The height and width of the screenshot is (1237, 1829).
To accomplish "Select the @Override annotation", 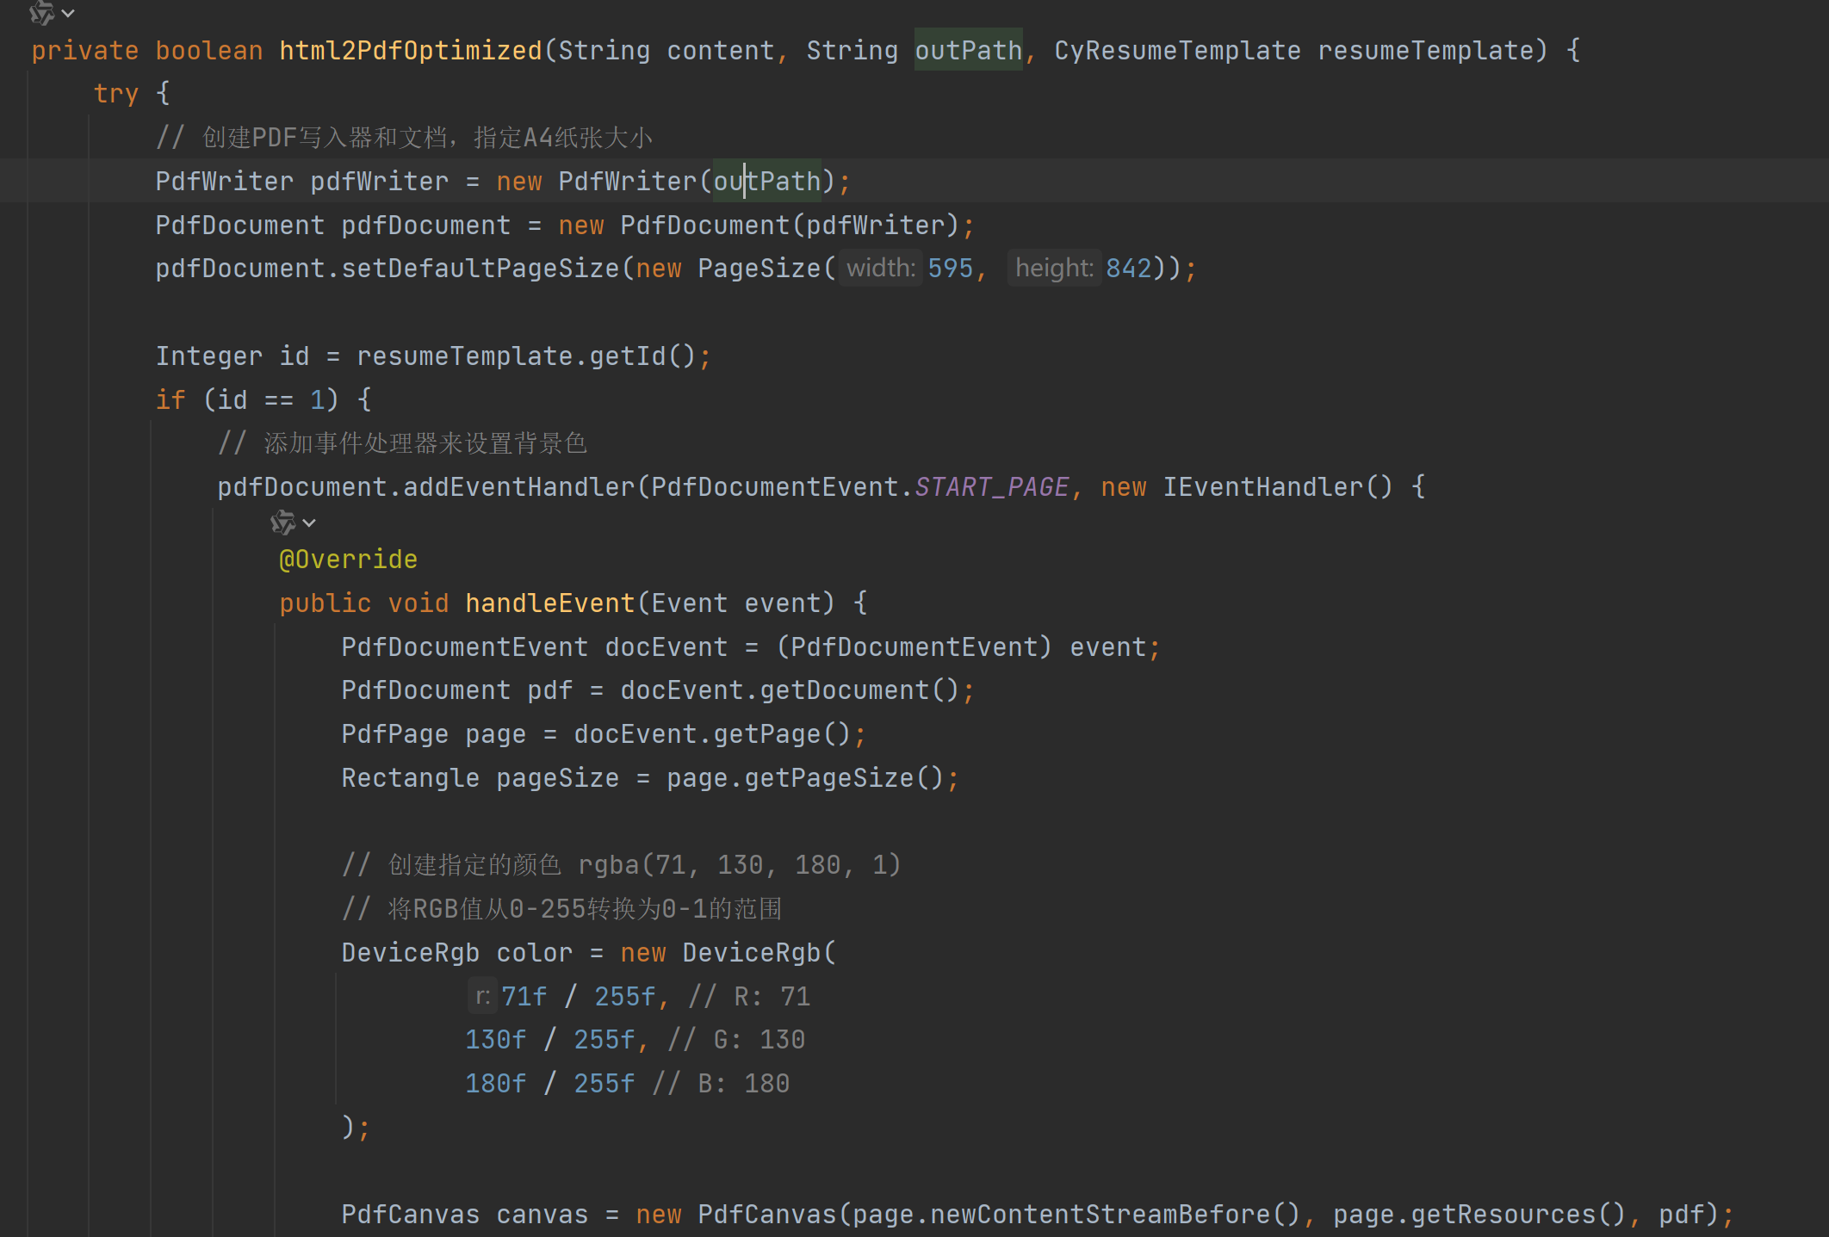I will point(348,560).
